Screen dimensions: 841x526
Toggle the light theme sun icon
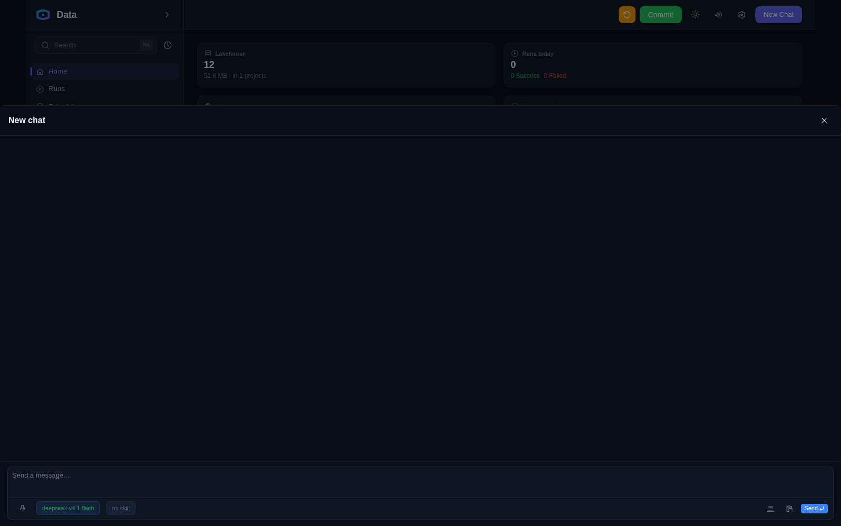click(695, 15)
